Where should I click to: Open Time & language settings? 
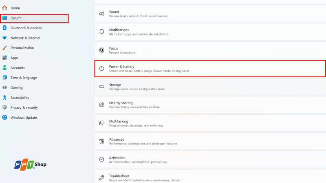point(24,78)
